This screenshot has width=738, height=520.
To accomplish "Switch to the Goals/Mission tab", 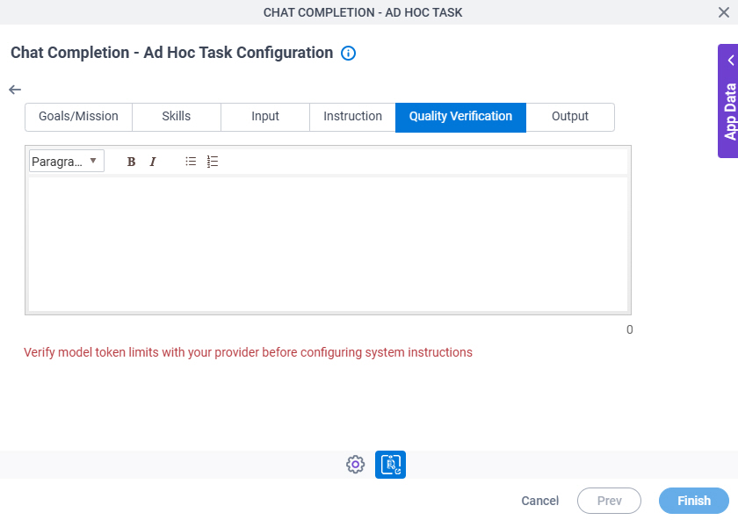I will click(78, 117).
